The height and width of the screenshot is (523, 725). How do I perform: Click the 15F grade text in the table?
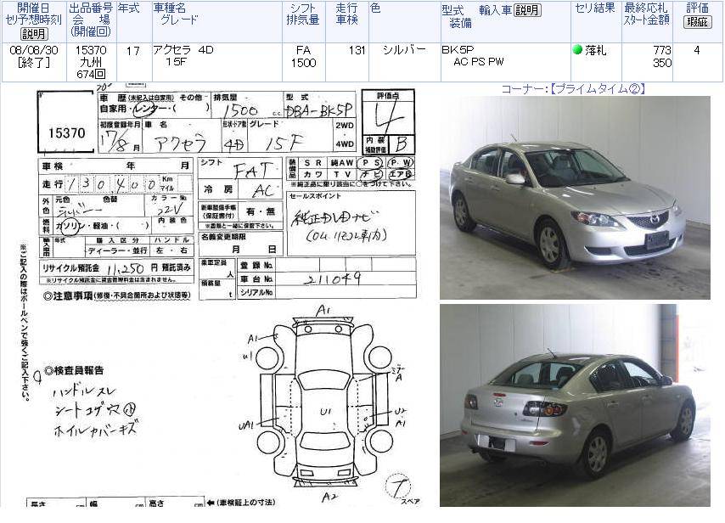pyautogui.click(x=177, y=61)
